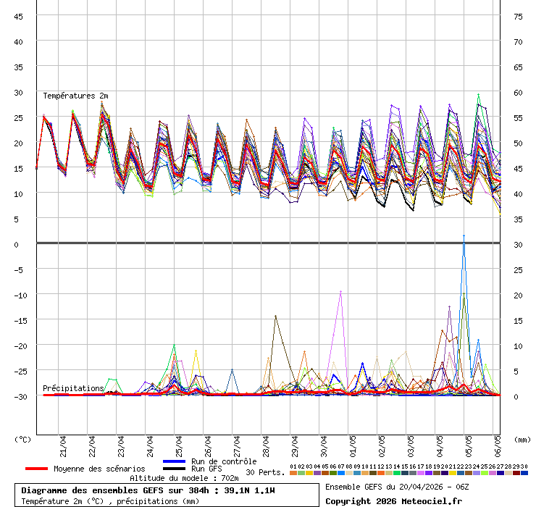Click the blue Run de contrôle legend line
The height and width of the screenshot is (507, 536).
click(x=175, y=461)
